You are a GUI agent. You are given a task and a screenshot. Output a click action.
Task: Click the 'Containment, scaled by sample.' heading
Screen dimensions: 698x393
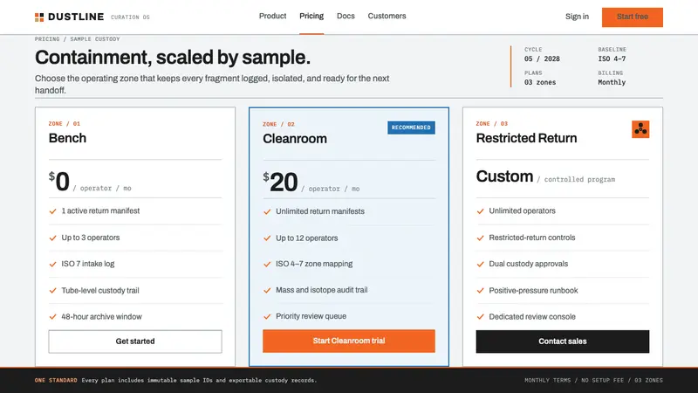(x=172, y=58)
